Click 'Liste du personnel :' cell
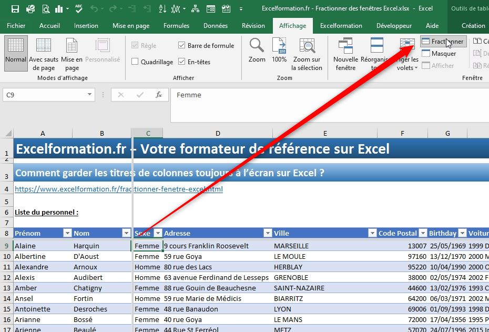Screen dimensions: 489x332 [46, 213]
